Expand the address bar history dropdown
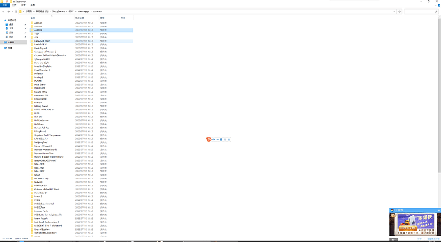This screenshot has width=441, height=242. coord(394,11)
